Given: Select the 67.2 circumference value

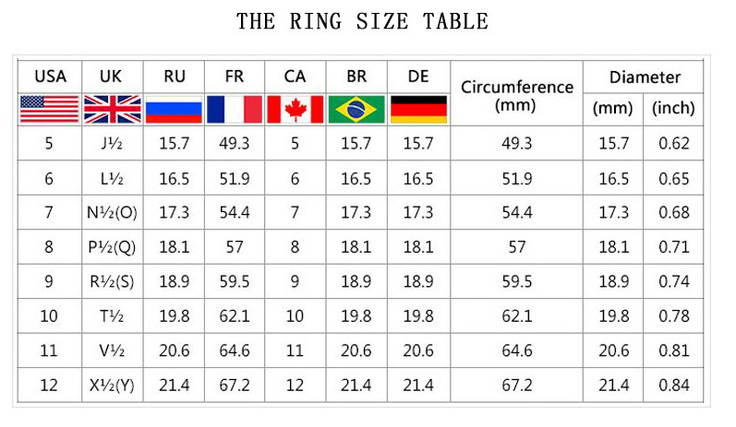Looking at the screenshot, I should point(516,385).
